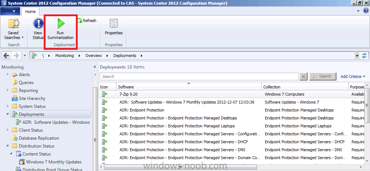Go forward with the navigation arrow
The height and width of the screenshot is (171, 370).
coord(16,56)
